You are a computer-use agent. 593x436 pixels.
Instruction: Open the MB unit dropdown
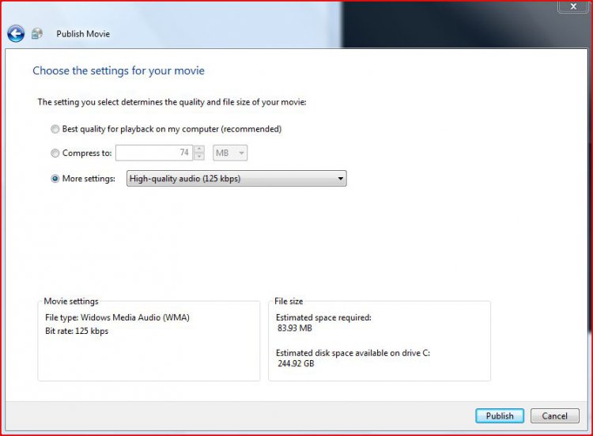[230, 153]
